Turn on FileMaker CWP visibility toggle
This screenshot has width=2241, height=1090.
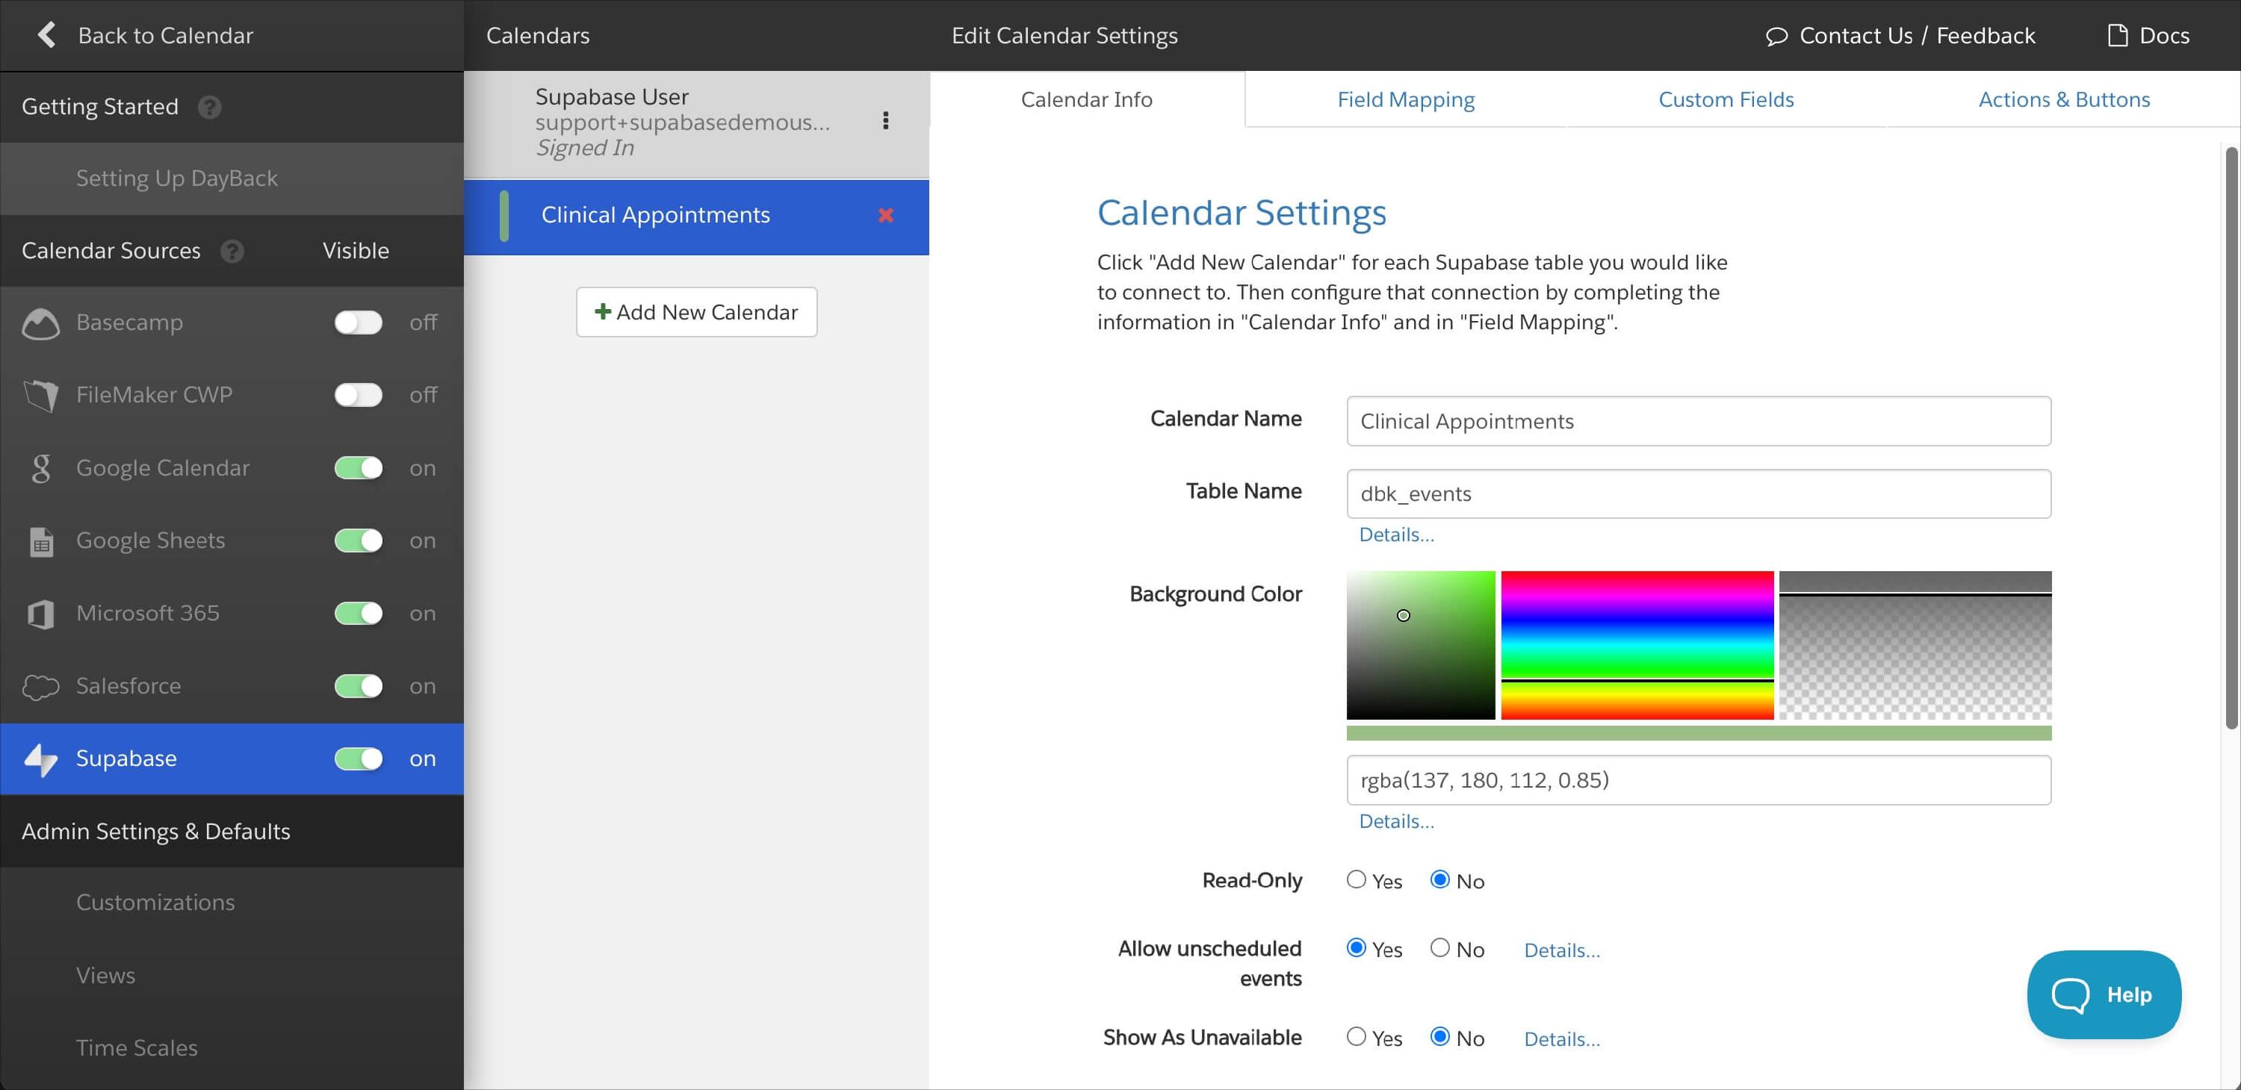(x=359, y=395)
